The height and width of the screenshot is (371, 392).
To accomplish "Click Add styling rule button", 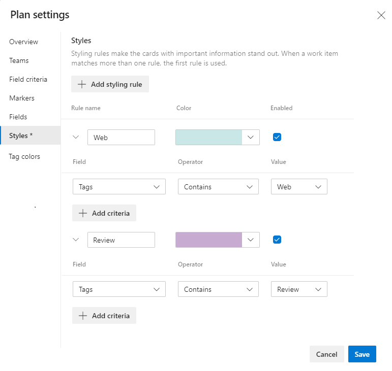I will [x=110, y=84].
